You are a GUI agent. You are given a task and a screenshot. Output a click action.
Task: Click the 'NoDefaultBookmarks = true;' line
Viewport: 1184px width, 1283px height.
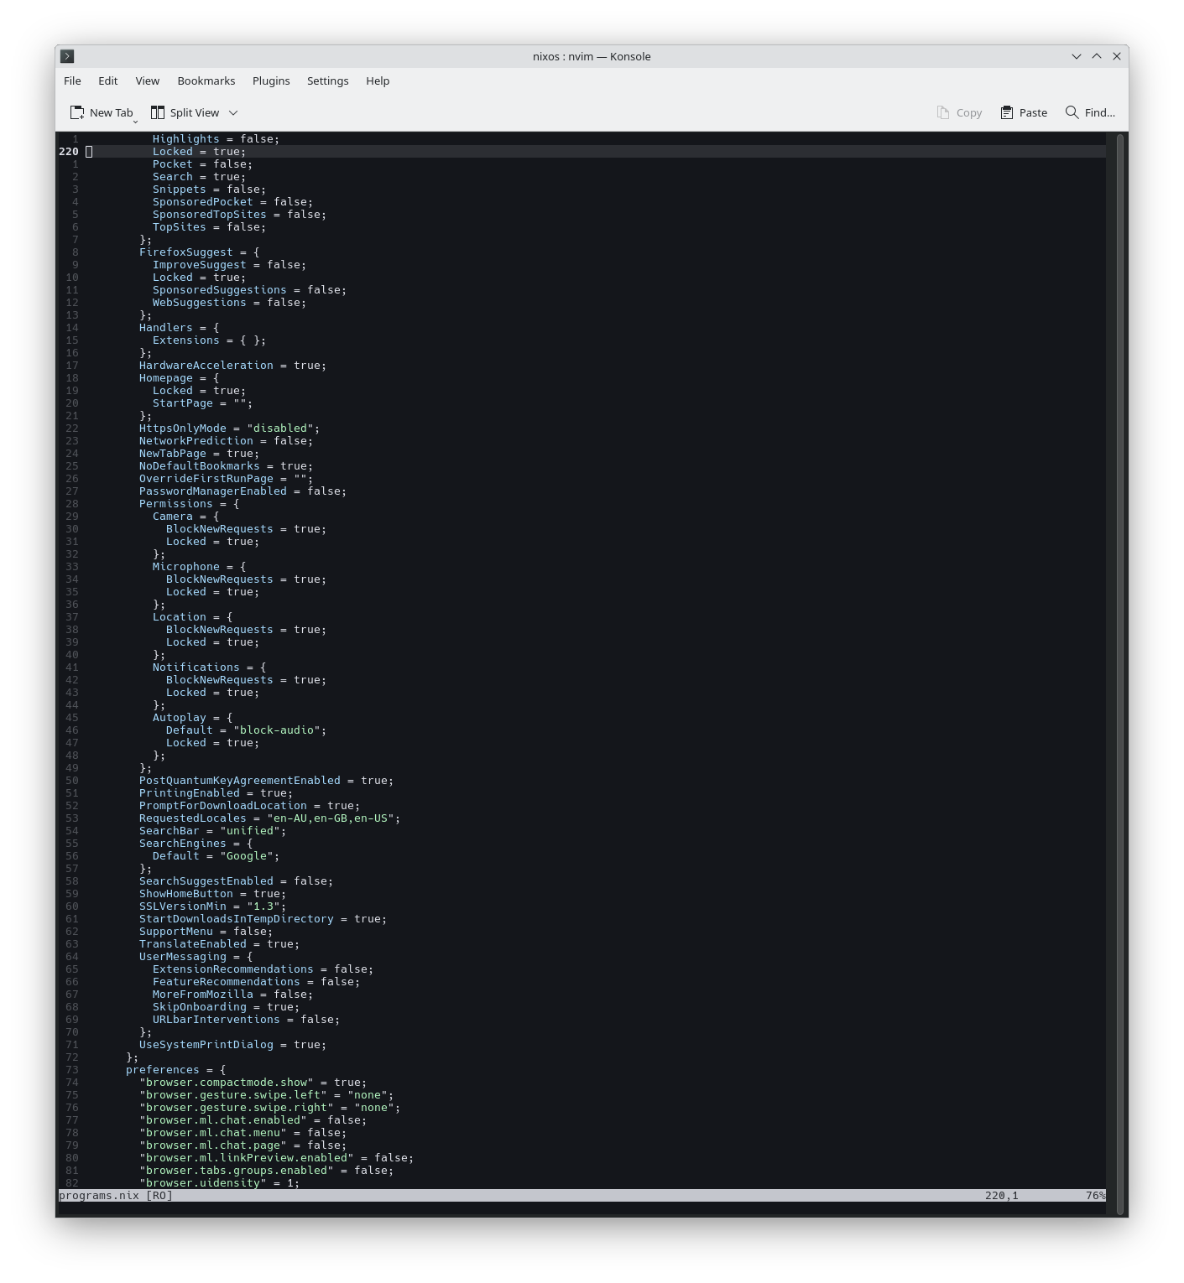tap(226, 466)
